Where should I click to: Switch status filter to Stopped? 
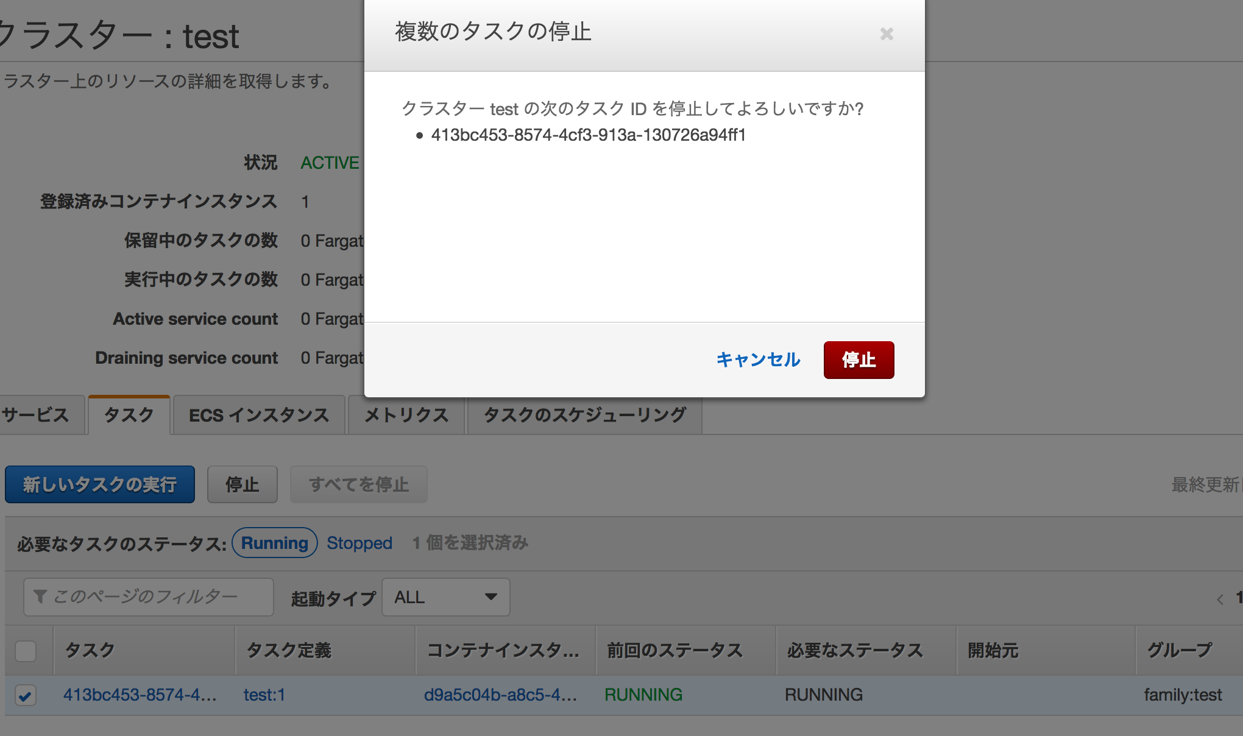359,543
